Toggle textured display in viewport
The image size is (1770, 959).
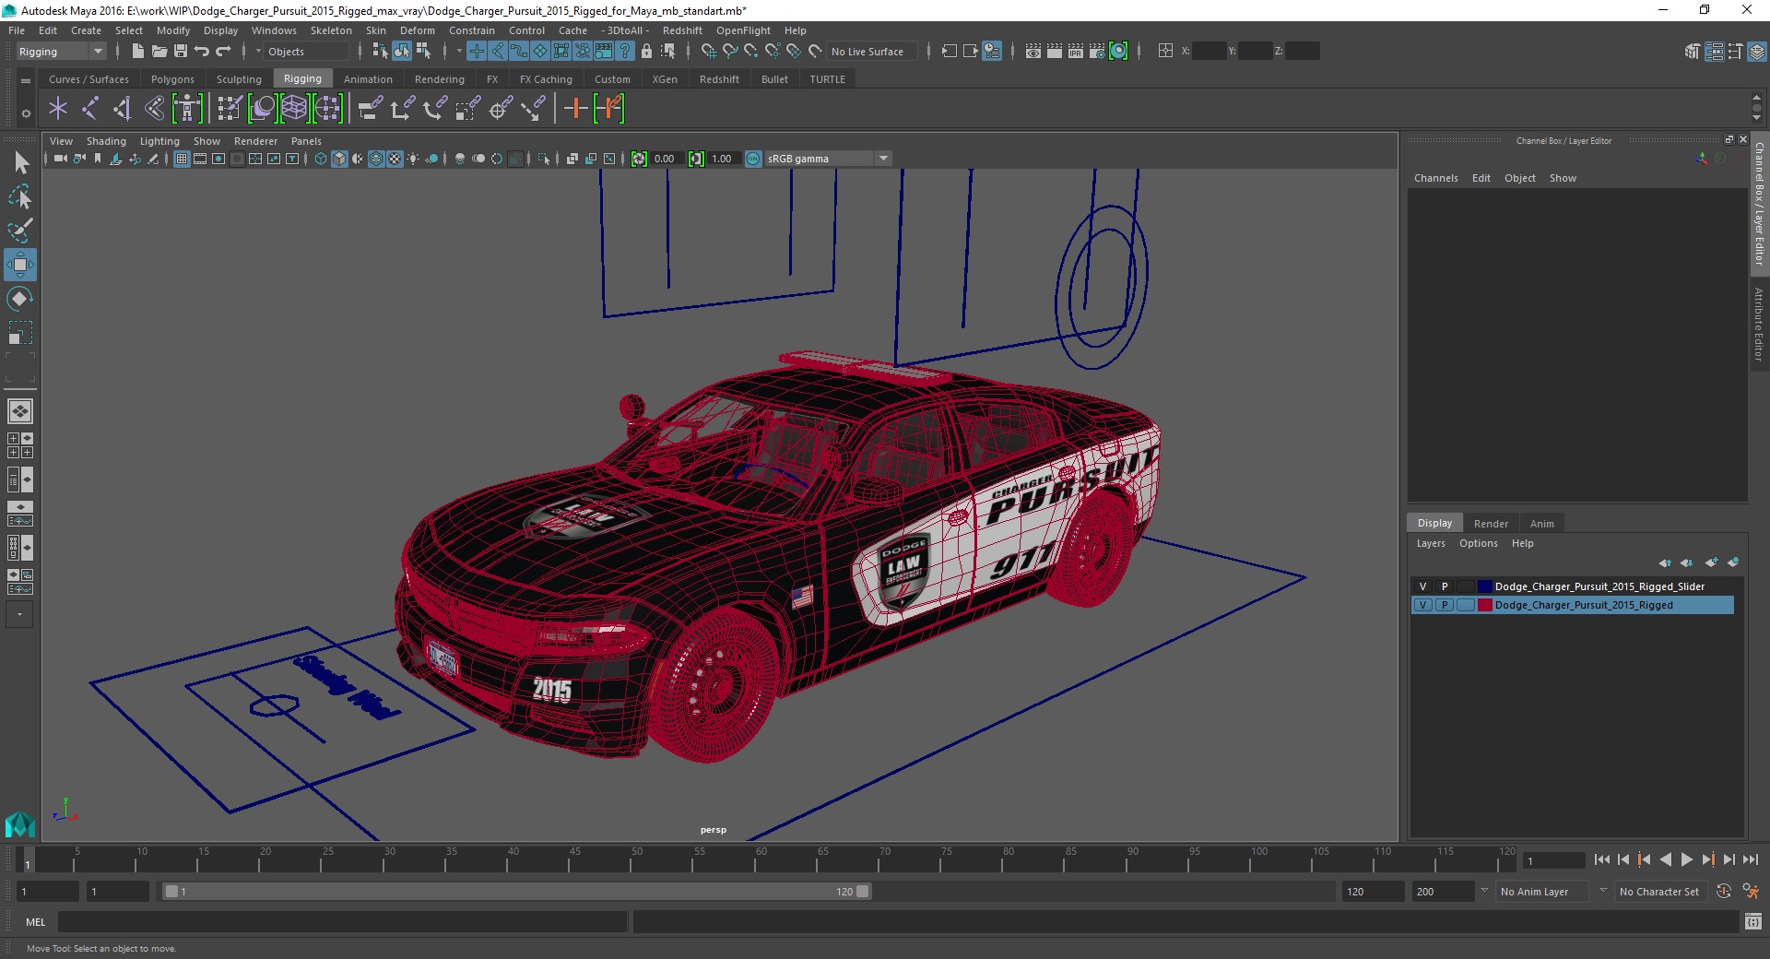pyautogui.click(x=395, y=159)
